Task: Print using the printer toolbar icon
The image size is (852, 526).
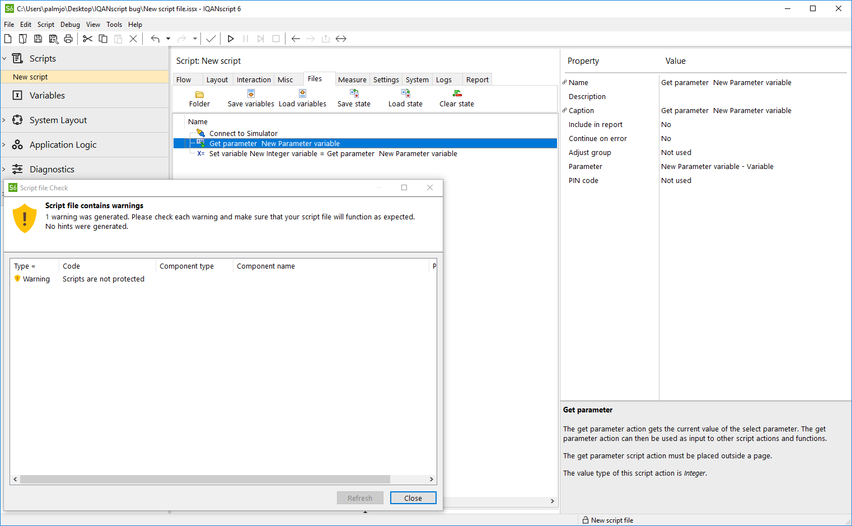Action: tap(68, 39)
